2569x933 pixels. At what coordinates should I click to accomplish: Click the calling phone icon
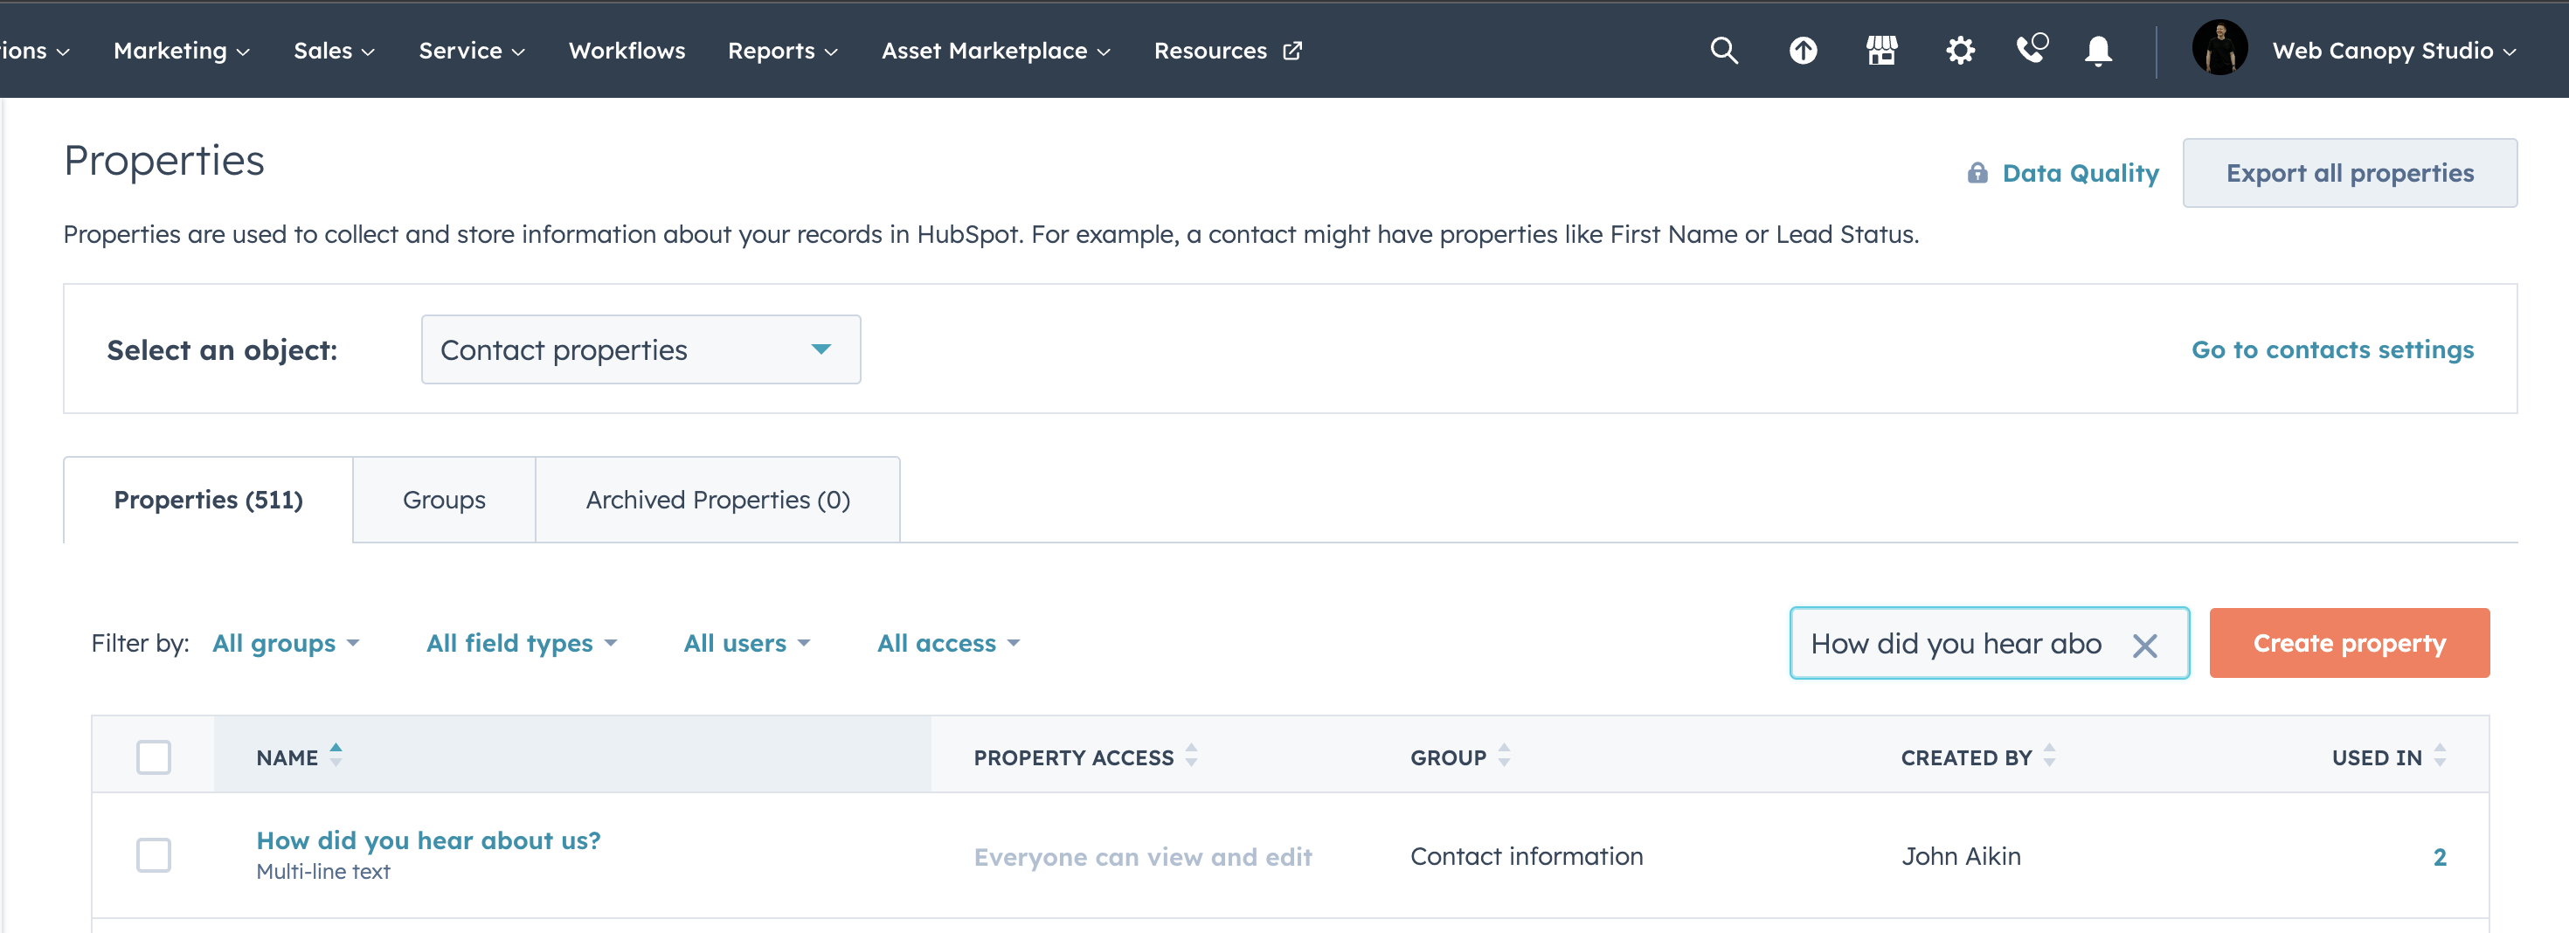coord(2031,50)
